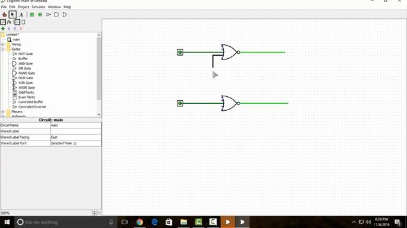407x228 pixels.
Task: Click the explorer scroll-up arrow
Action: click(x=99, y=35)
